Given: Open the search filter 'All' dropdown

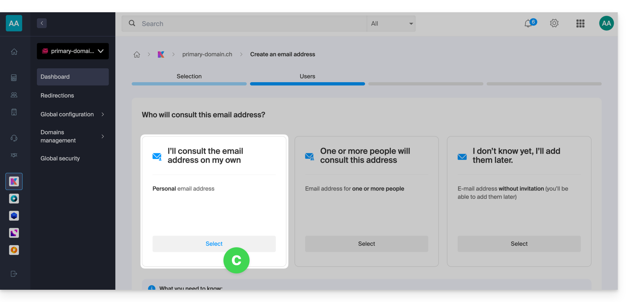Looking at the screenshot, I should click(x=391, y=24).
